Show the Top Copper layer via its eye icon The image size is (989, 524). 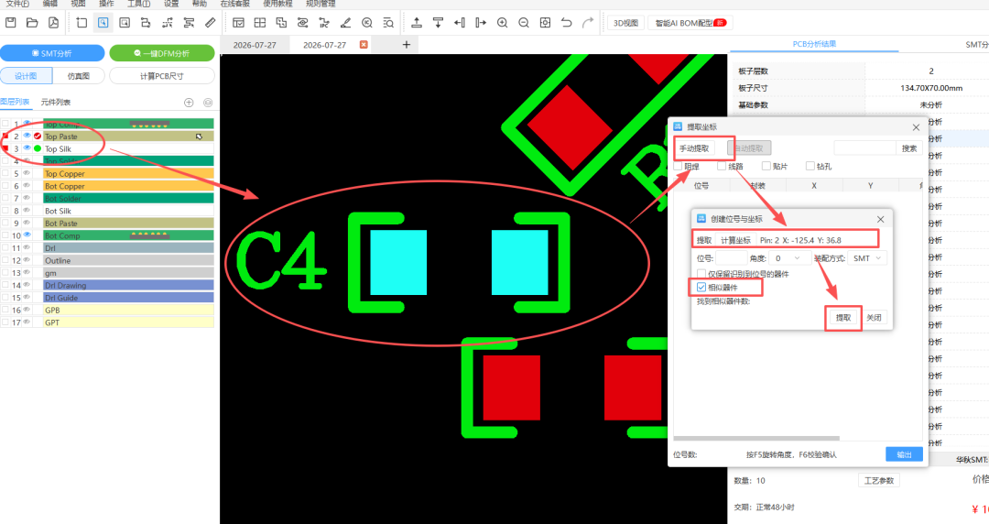click(x=27, y=173)
